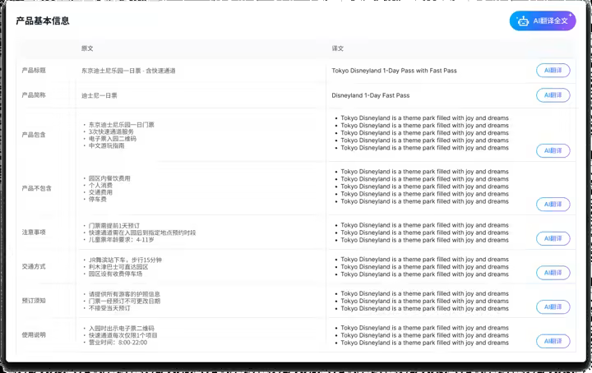This screenshot has width=592, height=373.
Task: Click bullet 门票需提前1天预订
Action: coord(114,226)
